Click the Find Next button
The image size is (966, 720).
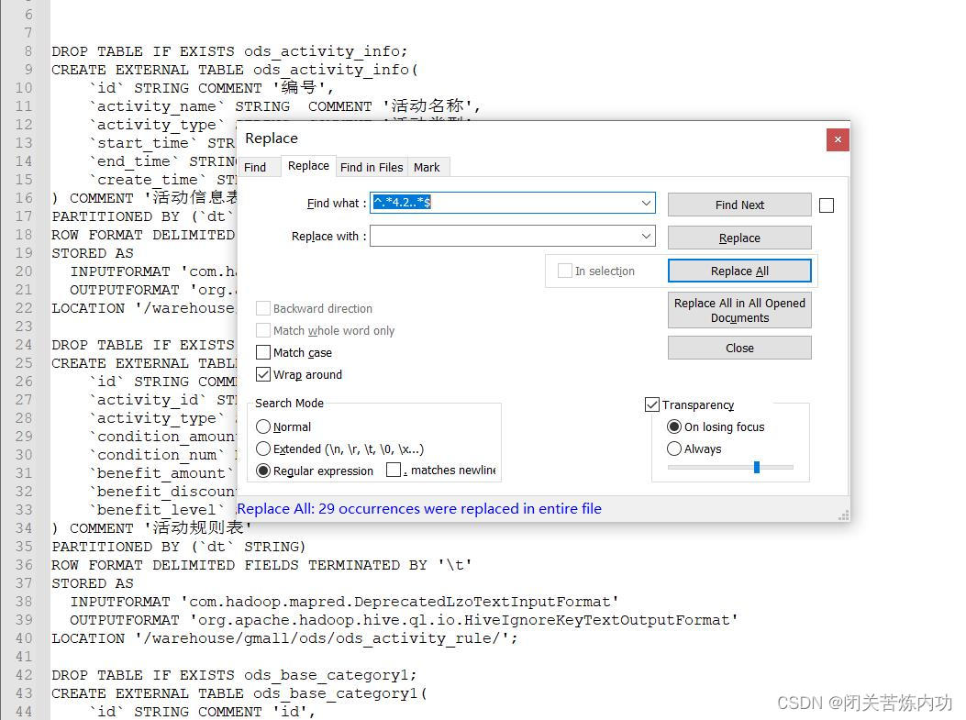pos(739,205)
